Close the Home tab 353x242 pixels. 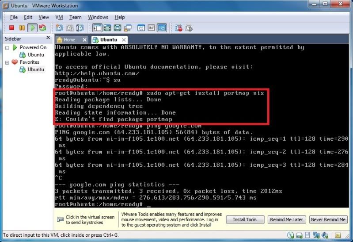pos(85,40)
